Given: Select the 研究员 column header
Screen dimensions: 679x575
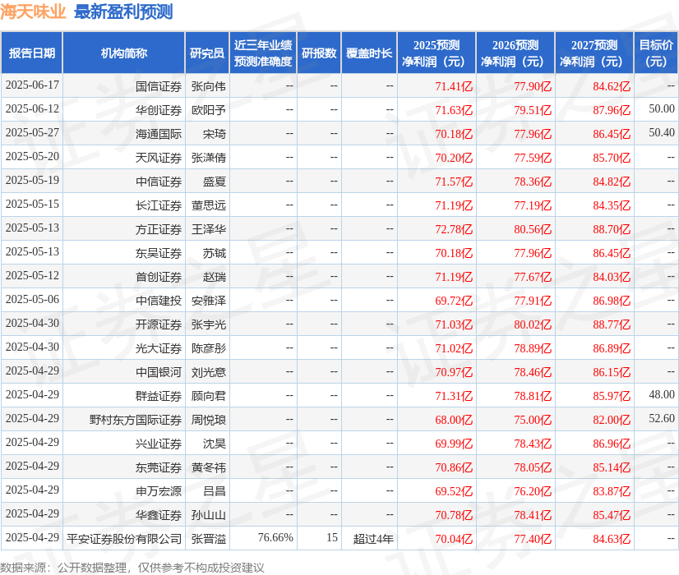Looking at the screenshot, I should [x=207, y=53].
